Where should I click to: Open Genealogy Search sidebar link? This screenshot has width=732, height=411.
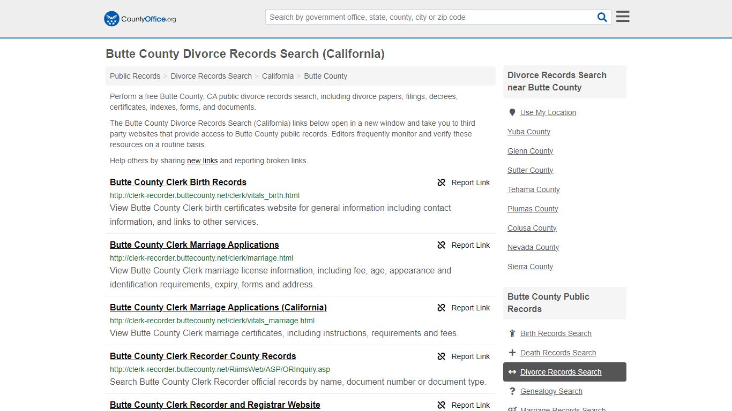pyautogui.click(x=551, y=391)
